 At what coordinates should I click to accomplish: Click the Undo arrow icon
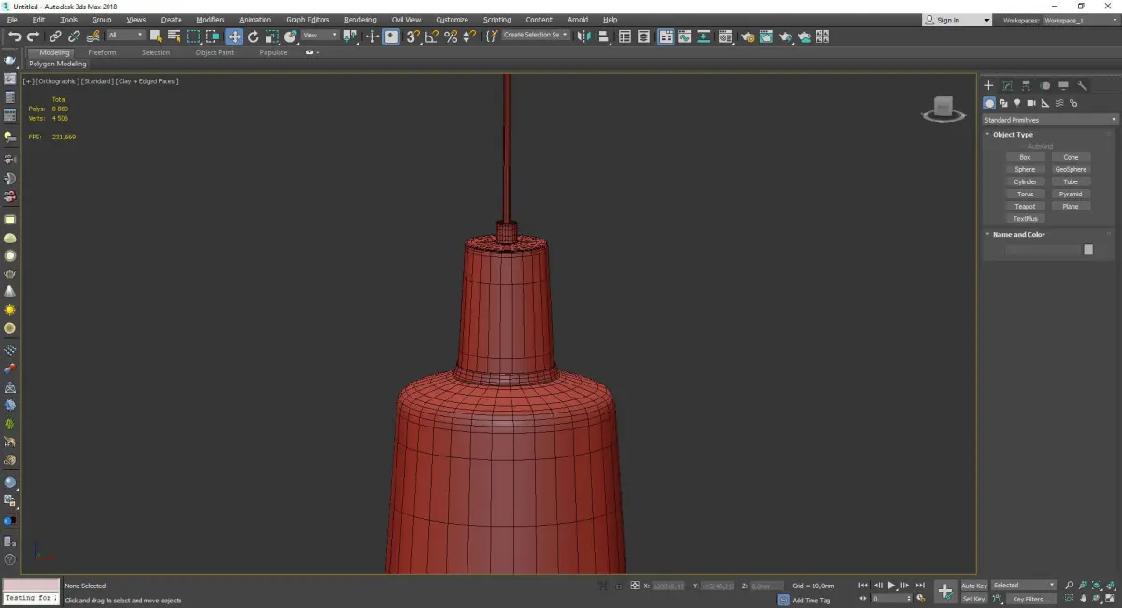[x=14, y=36]
